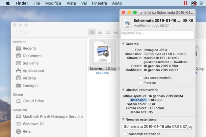The image size is (206, 137).
Task: Click the Posizioni sidebar heading
Action: (x=20, y=110)
